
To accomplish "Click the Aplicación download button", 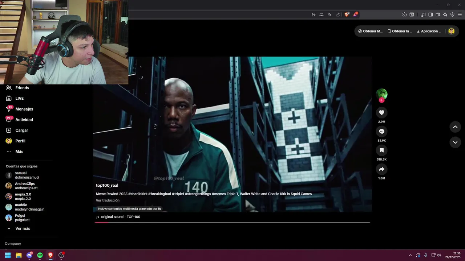I will 429,31.
